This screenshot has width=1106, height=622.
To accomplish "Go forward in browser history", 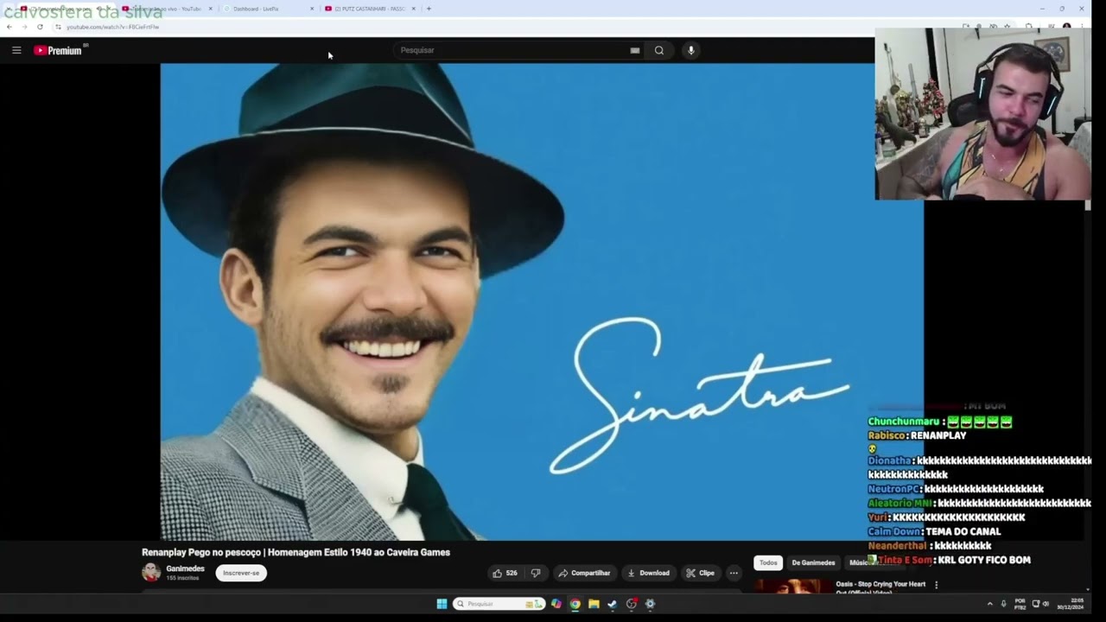I will click(x=24, y=27).
